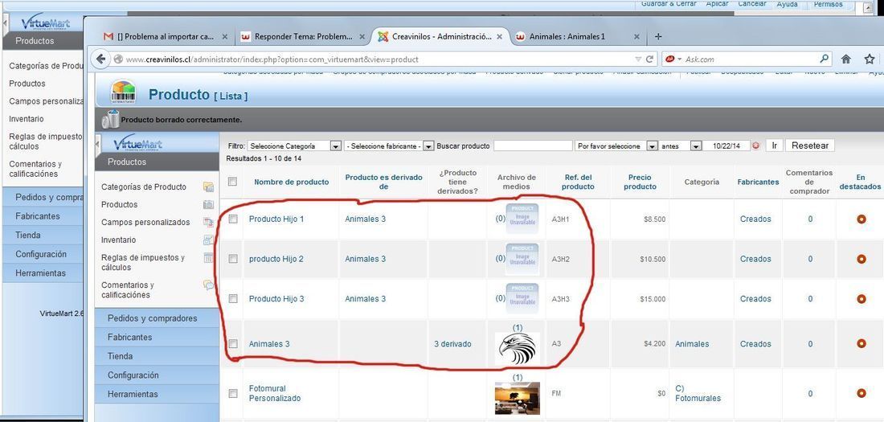Switch to the Gmail Problema al importar tab

(x=166, y=37)
